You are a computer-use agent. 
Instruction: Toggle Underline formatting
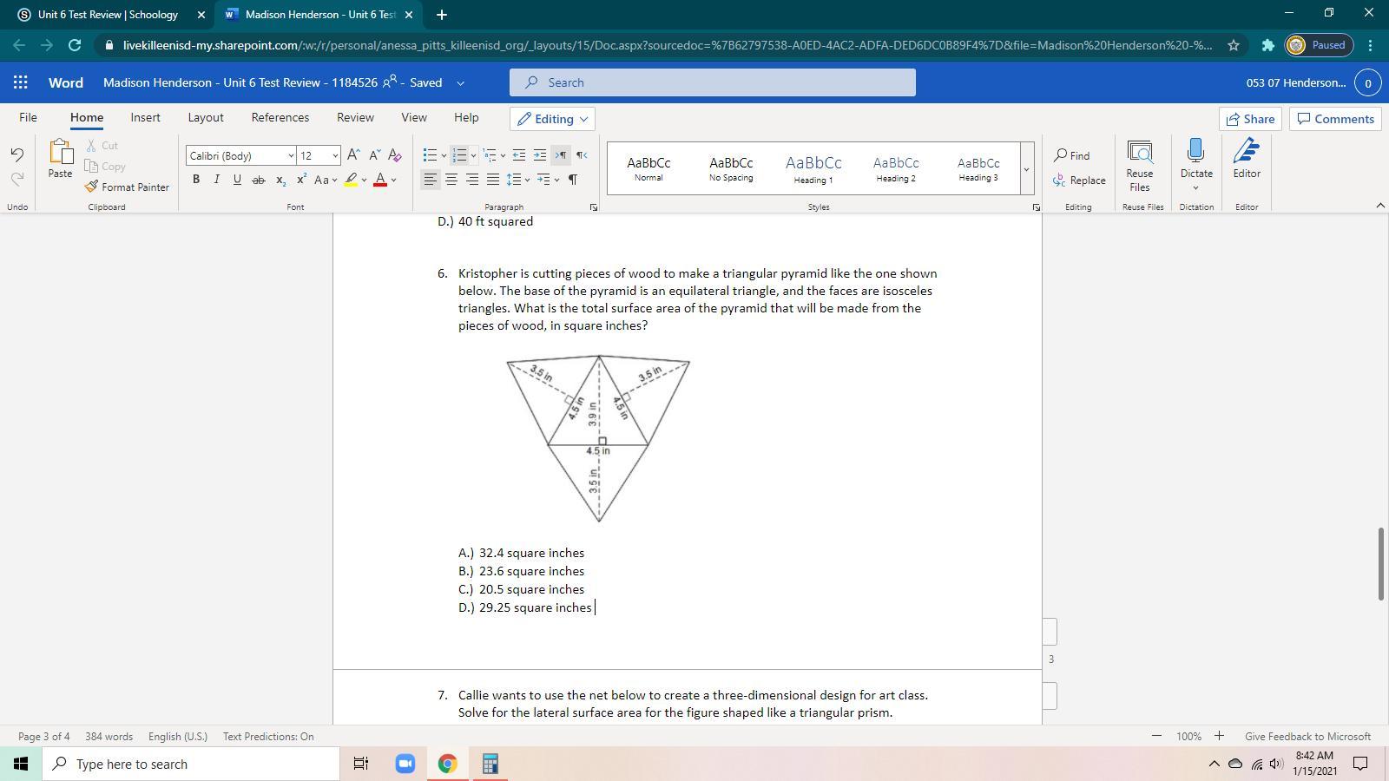point(237,180)
